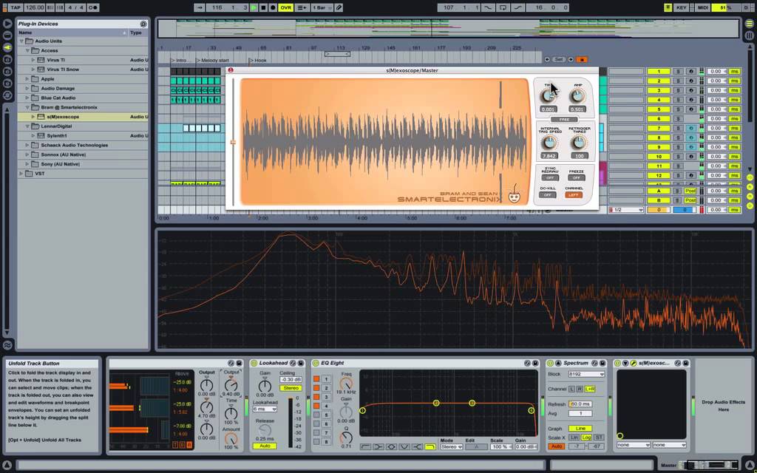Select the Plug-in Devices browser icon in the sidebar
757x473 pixels.
(7, 47)
